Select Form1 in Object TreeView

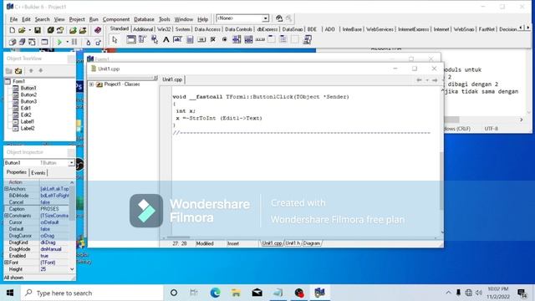(18, 82)
